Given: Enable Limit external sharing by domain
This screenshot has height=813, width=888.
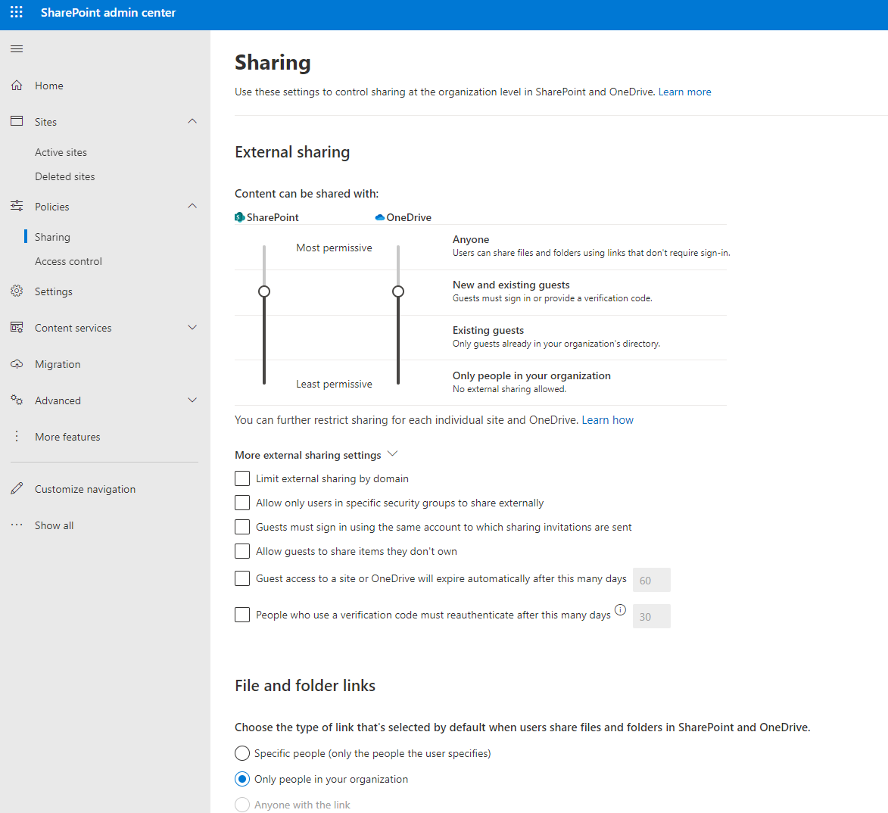Looking at the screenshot, I should (x=242, y=478).
